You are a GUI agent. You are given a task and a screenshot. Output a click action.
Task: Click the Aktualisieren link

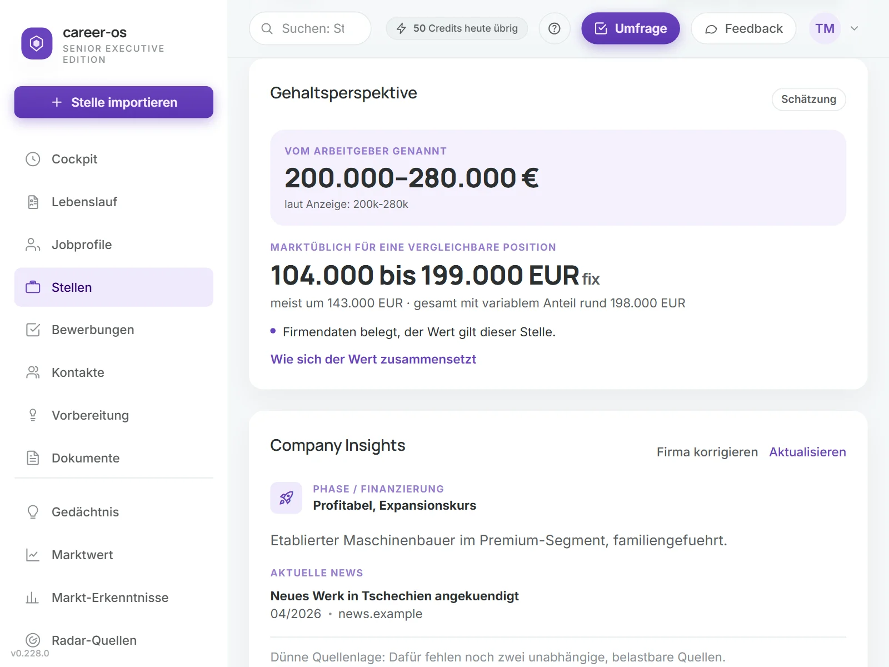pyautogui.click(x=807, y=452)
